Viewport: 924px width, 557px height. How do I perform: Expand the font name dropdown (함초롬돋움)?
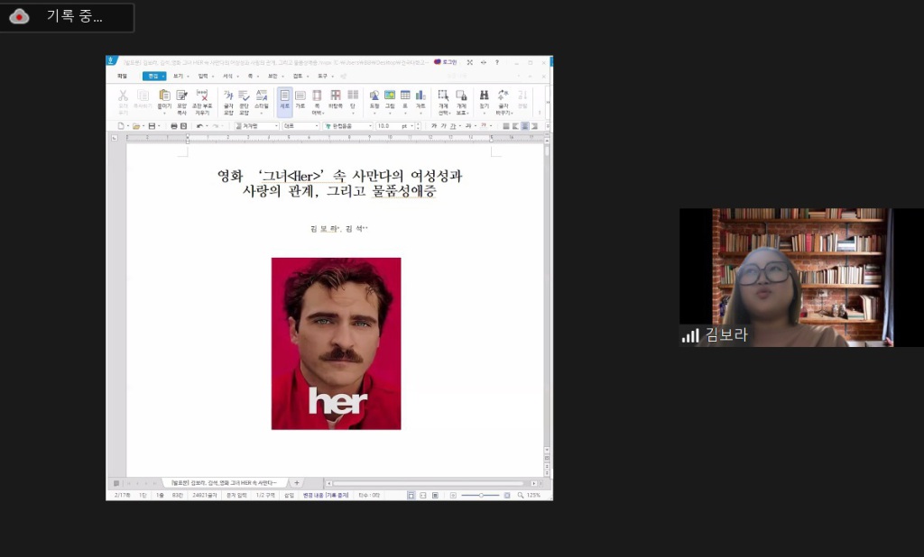[x=368, y=126]
